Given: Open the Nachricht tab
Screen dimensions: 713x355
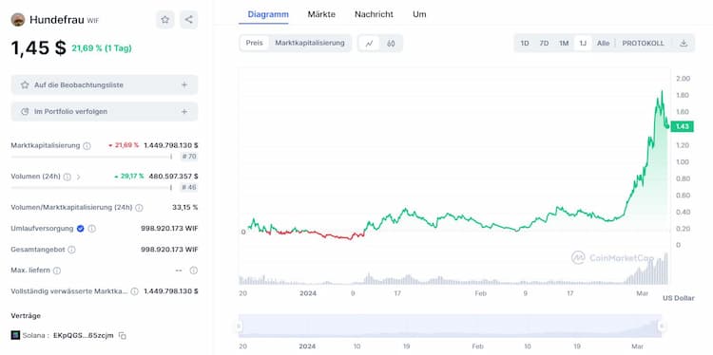Looking at the screenshot, I should click(374, 14).
